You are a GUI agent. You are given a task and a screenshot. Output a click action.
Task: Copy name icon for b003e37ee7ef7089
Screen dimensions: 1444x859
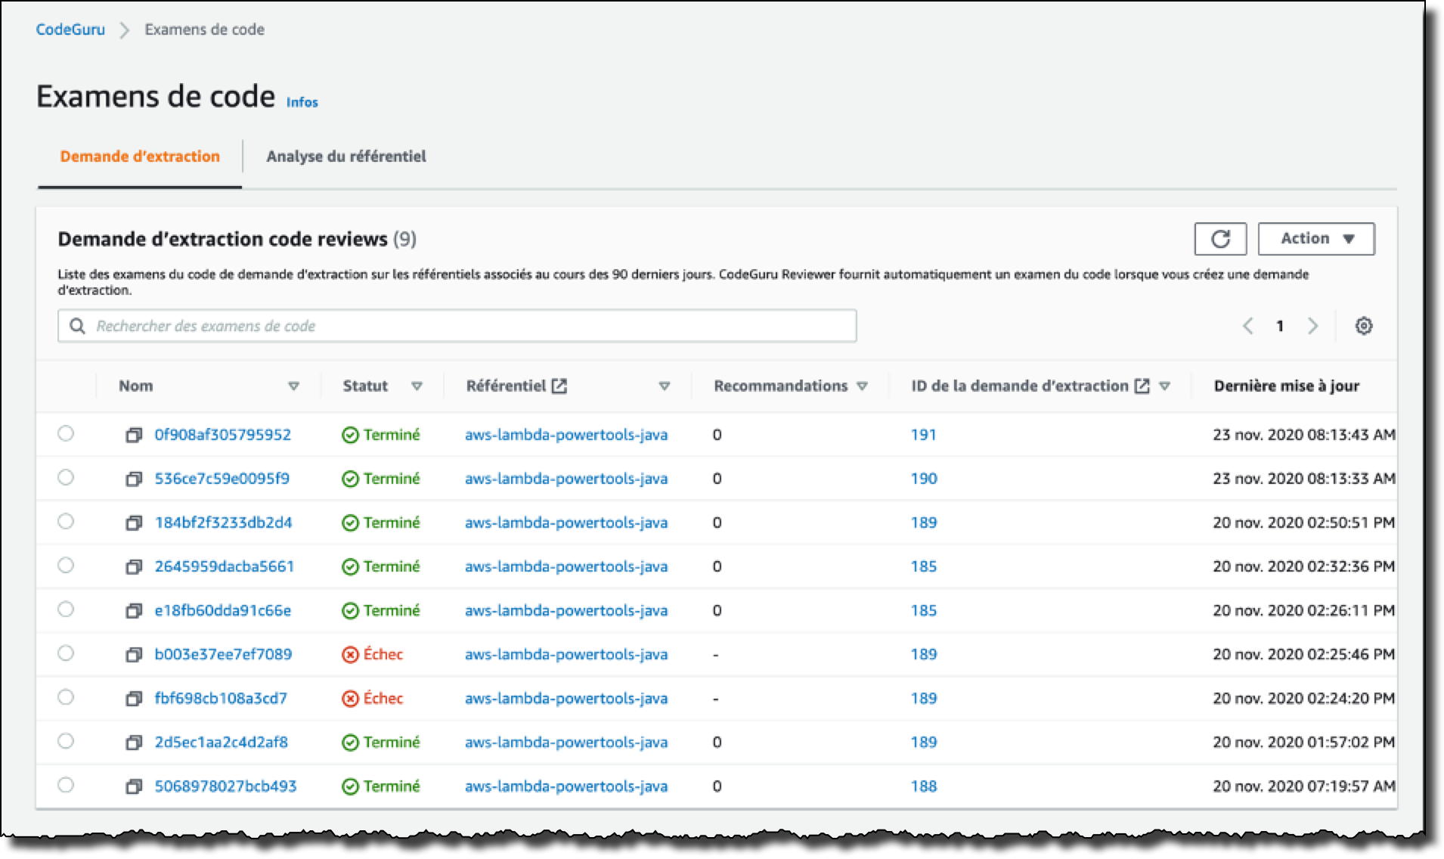pyautogui.click(x=134, y=654)
